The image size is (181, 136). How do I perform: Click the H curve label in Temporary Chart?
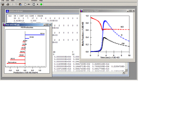pyautogui.click(x=122, y=35)
